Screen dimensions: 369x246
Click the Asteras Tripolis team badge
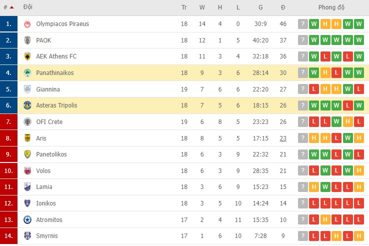(27, 105)
